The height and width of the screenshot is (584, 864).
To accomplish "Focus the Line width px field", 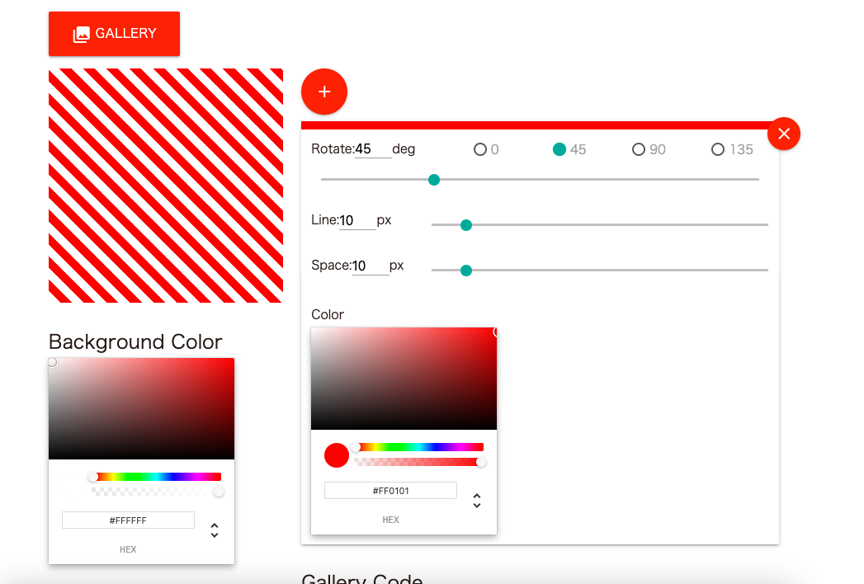I will pyautogui.click(x=357, y=221).
